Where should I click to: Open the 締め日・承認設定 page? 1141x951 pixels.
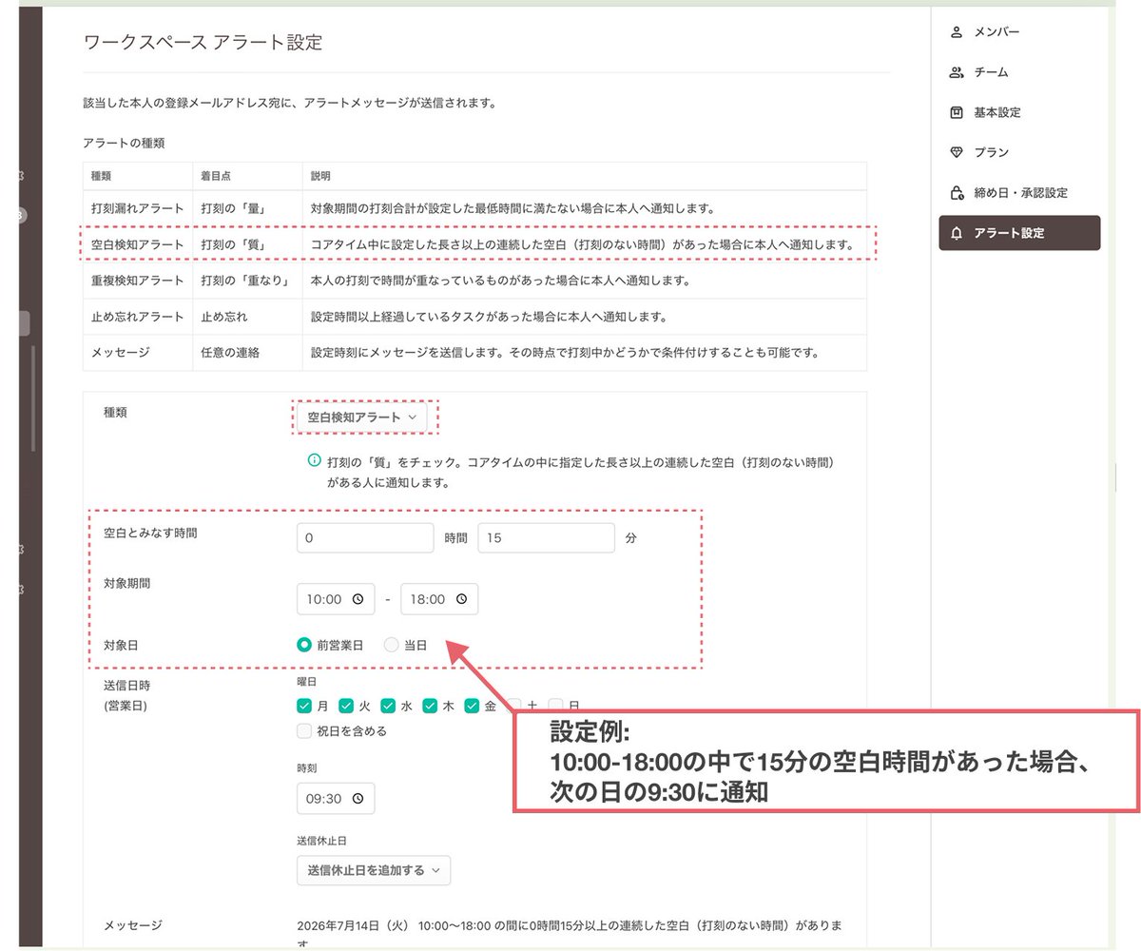[1019, 193]
